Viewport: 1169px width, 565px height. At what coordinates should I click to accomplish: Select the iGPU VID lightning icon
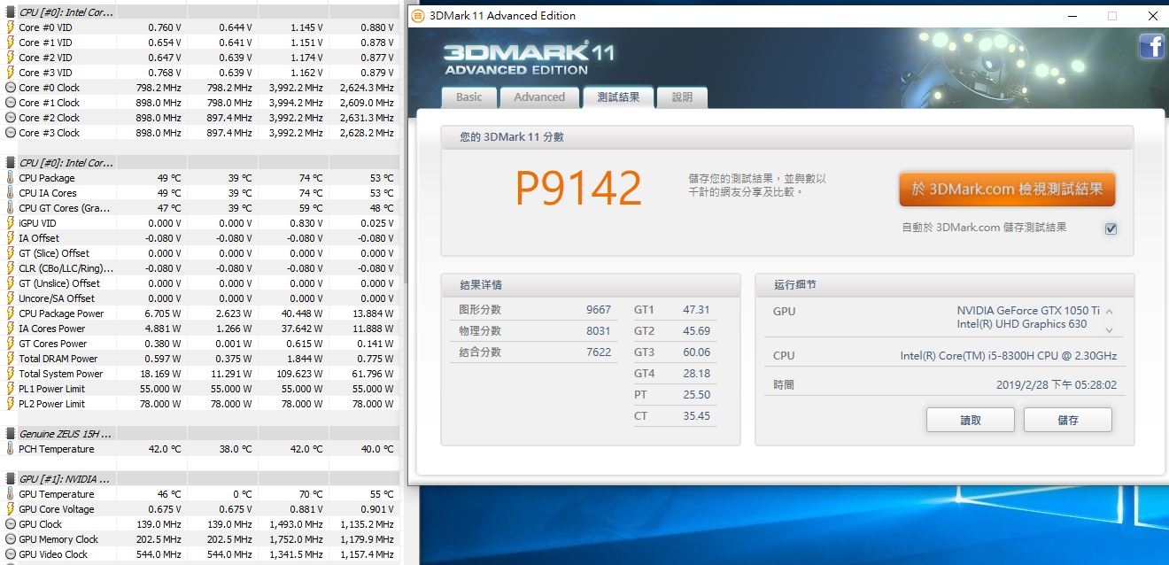(10, 223)
